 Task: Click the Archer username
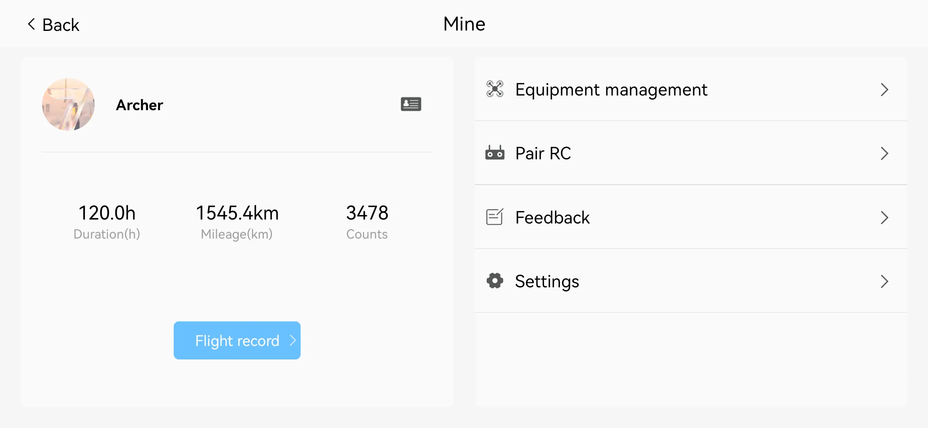pos(140,105)
